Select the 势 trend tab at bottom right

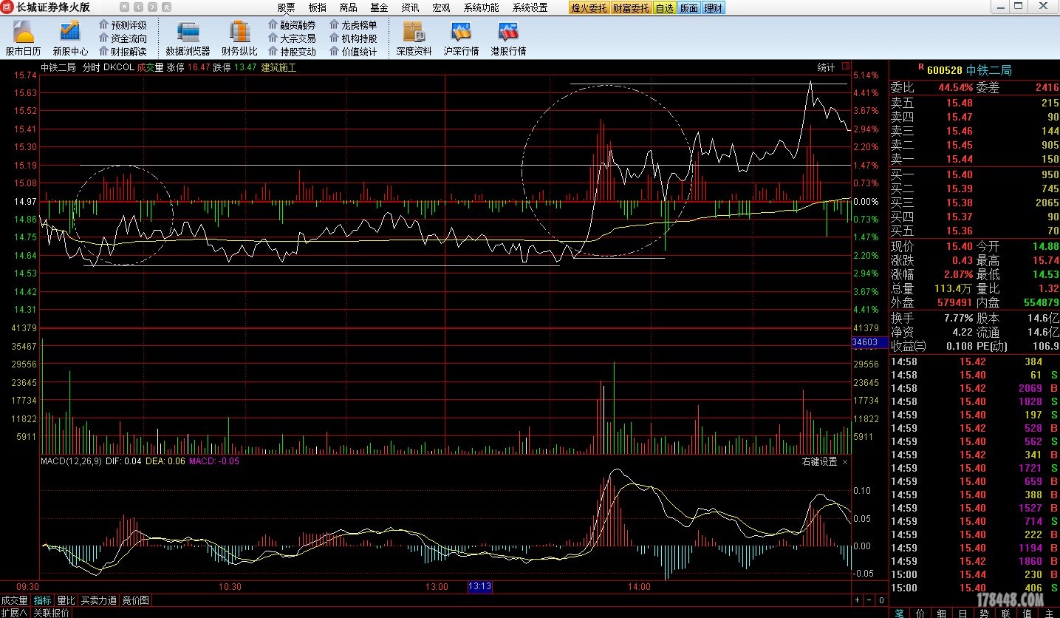point(985,613)
